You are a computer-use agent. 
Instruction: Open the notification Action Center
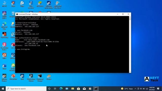[158, 89]
